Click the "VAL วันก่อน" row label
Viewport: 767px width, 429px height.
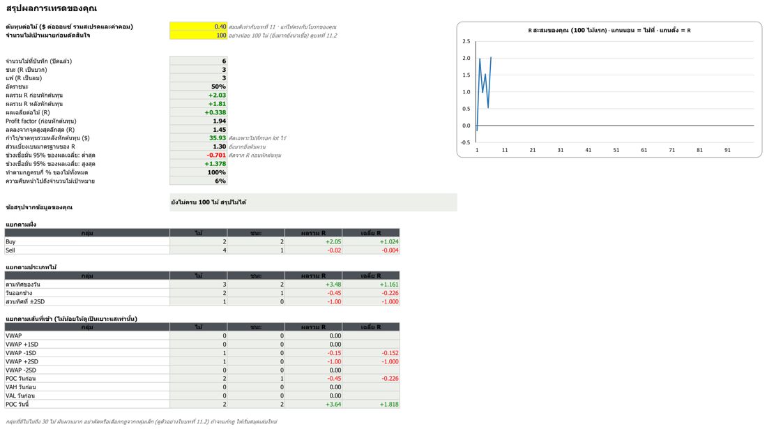click(87, 396)
